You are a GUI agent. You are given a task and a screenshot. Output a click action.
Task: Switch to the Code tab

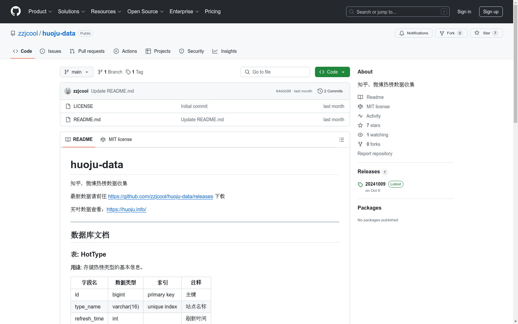pos(23,51)
